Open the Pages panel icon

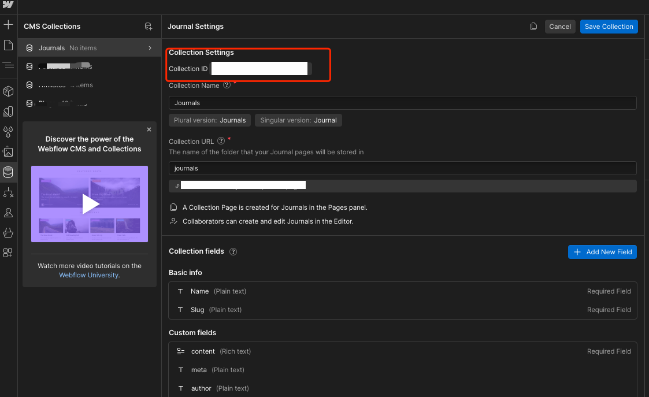[x=8, y=45]
